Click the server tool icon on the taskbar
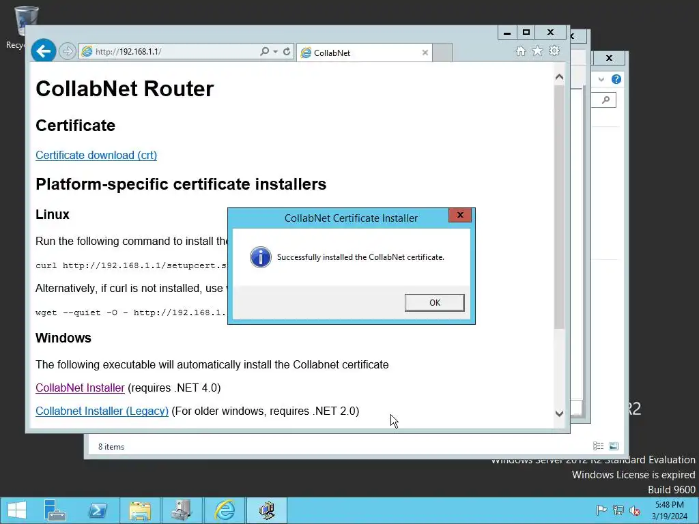 pos(182,510)
